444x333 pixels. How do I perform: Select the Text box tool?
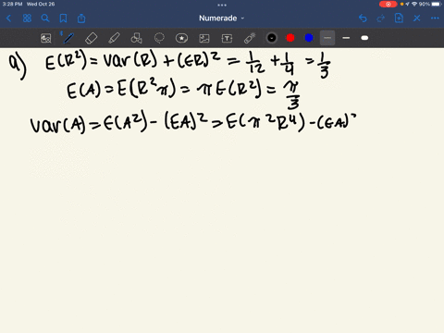227,38
